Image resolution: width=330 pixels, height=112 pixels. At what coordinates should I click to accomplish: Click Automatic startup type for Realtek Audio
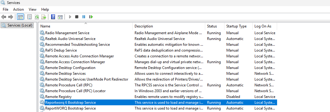(235, 39)
